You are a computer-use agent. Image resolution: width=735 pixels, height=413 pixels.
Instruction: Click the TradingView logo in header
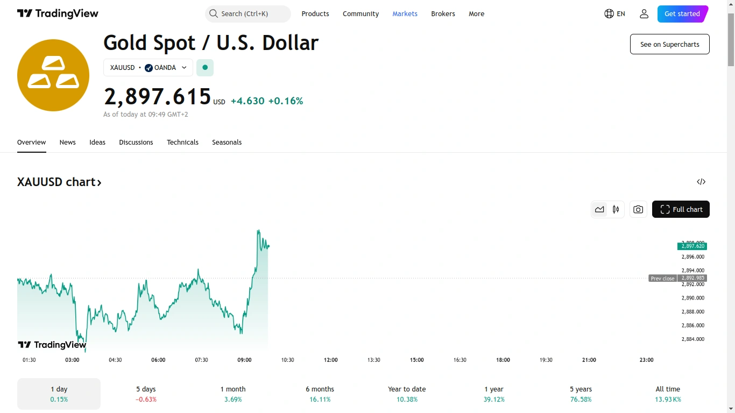coord(58,14)
